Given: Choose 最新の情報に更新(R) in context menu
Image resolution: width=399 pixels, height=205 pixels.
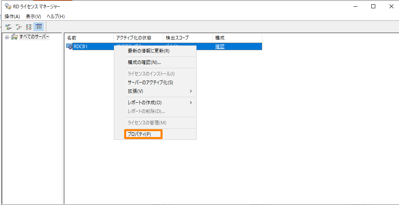Looking at the screenshot, I should [x=155, y=51].
